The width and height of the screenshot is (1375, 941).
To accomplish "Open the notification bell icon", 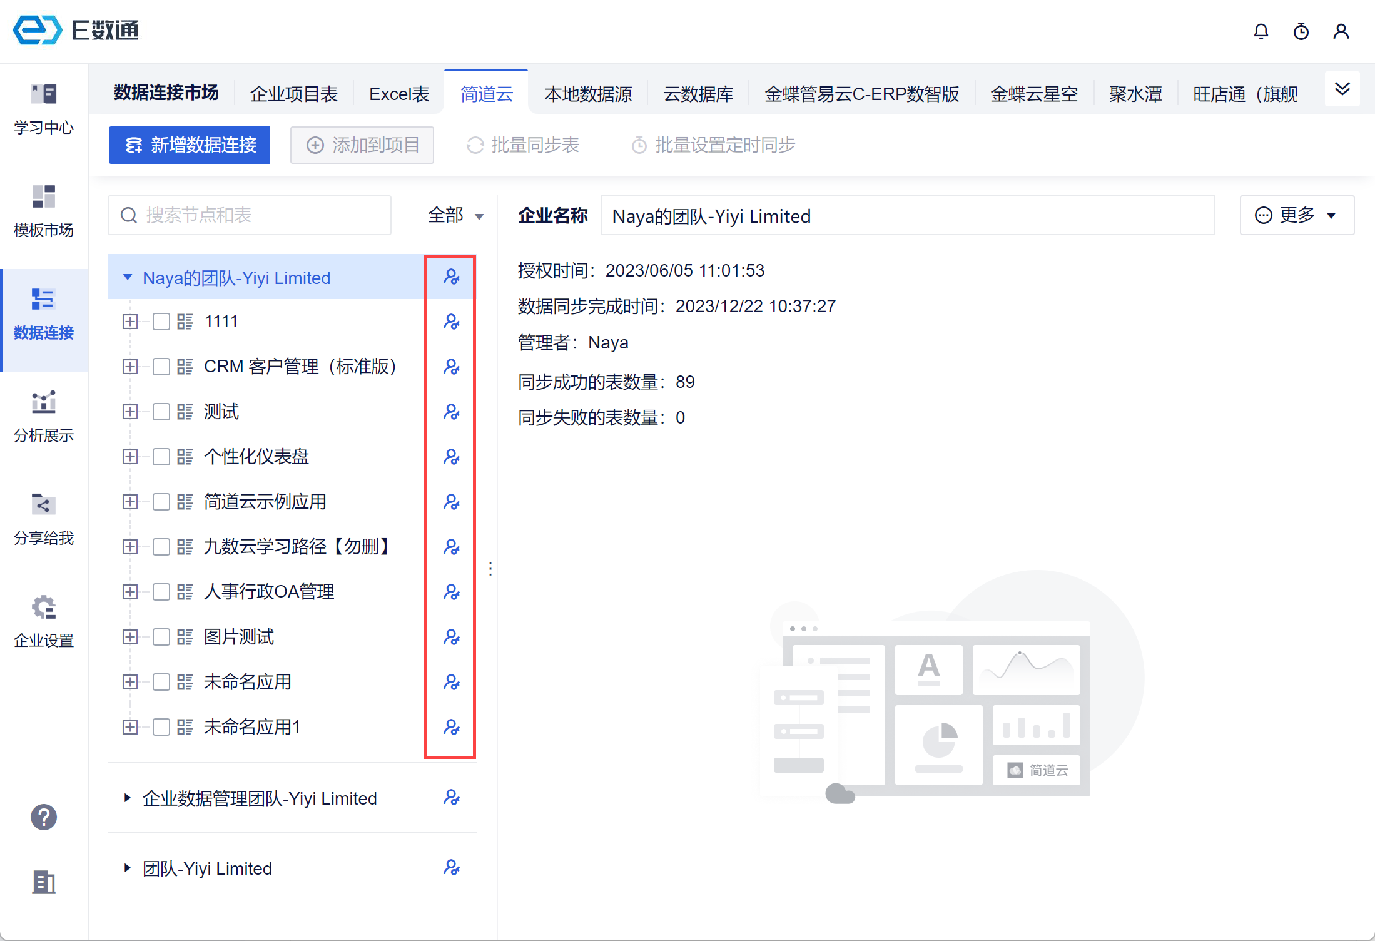I will (x=1261, y=31).
